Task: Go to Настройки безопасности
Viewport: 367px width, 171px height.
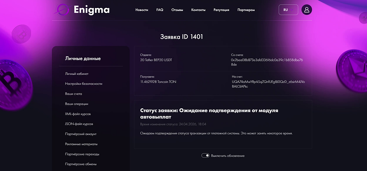Action: click(83, 84)
